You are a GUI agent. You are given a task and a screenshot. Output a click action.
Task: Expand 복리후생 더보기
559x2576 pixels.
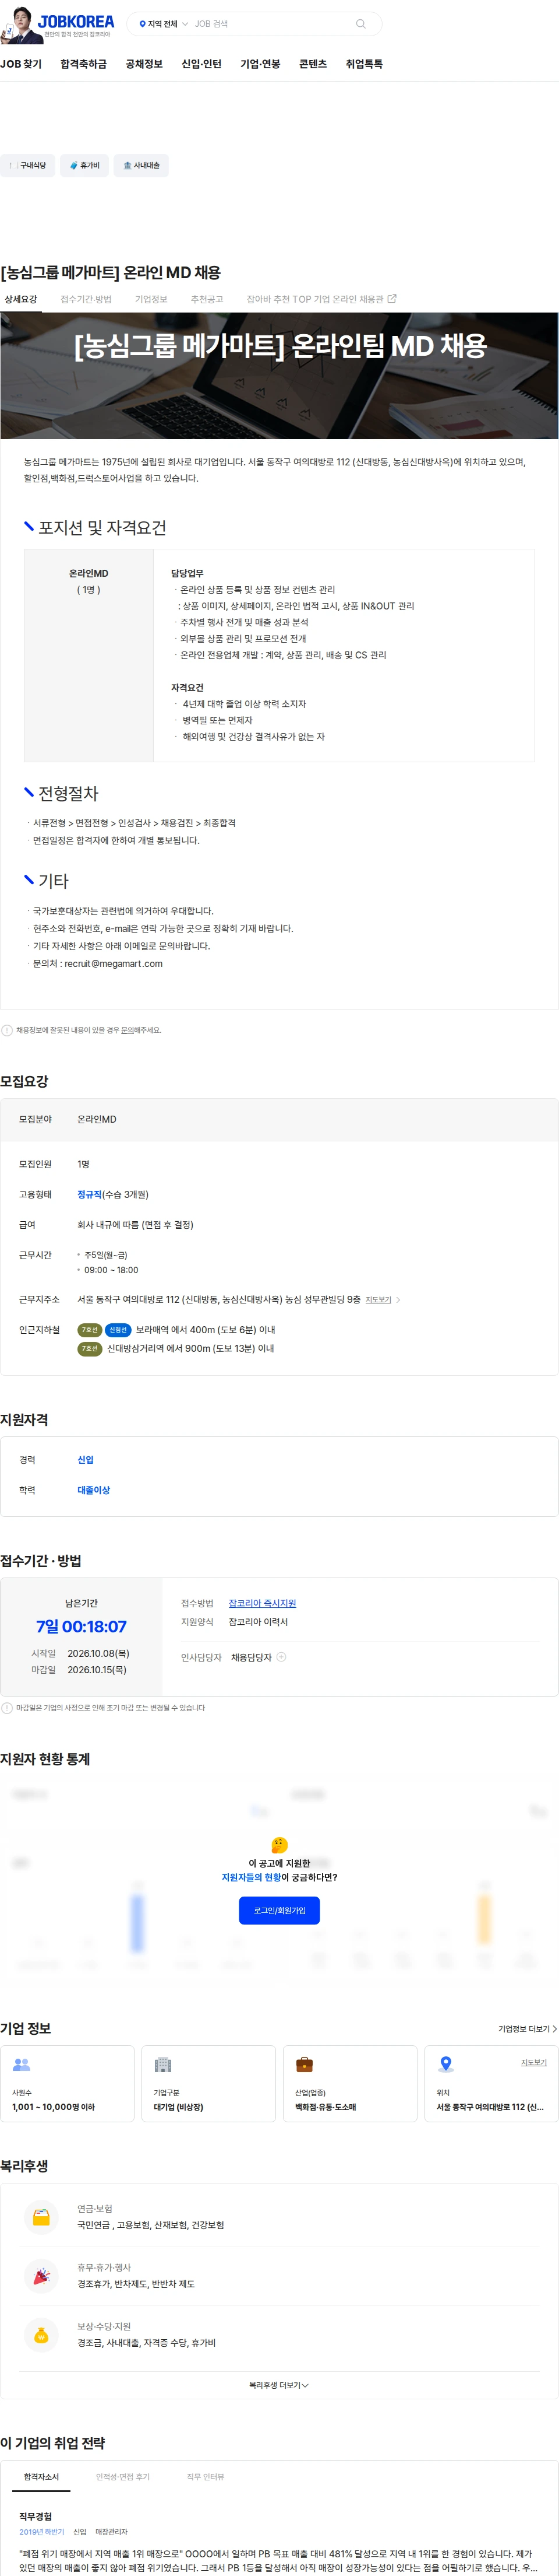pyautogui.click(x=279, y=2385)
